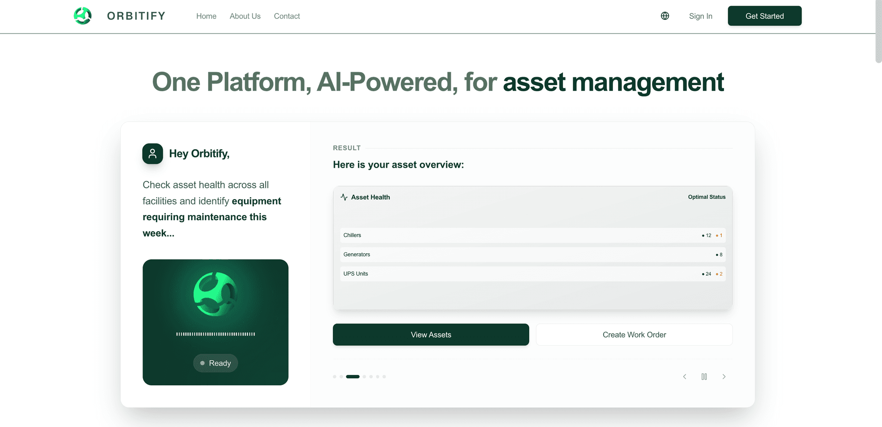
Task: Click the glowing Orbitify orb graphic
Action: tap(215, 294)
